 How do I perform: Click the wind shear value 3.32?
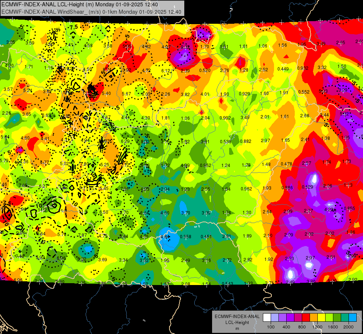[322, 67]
